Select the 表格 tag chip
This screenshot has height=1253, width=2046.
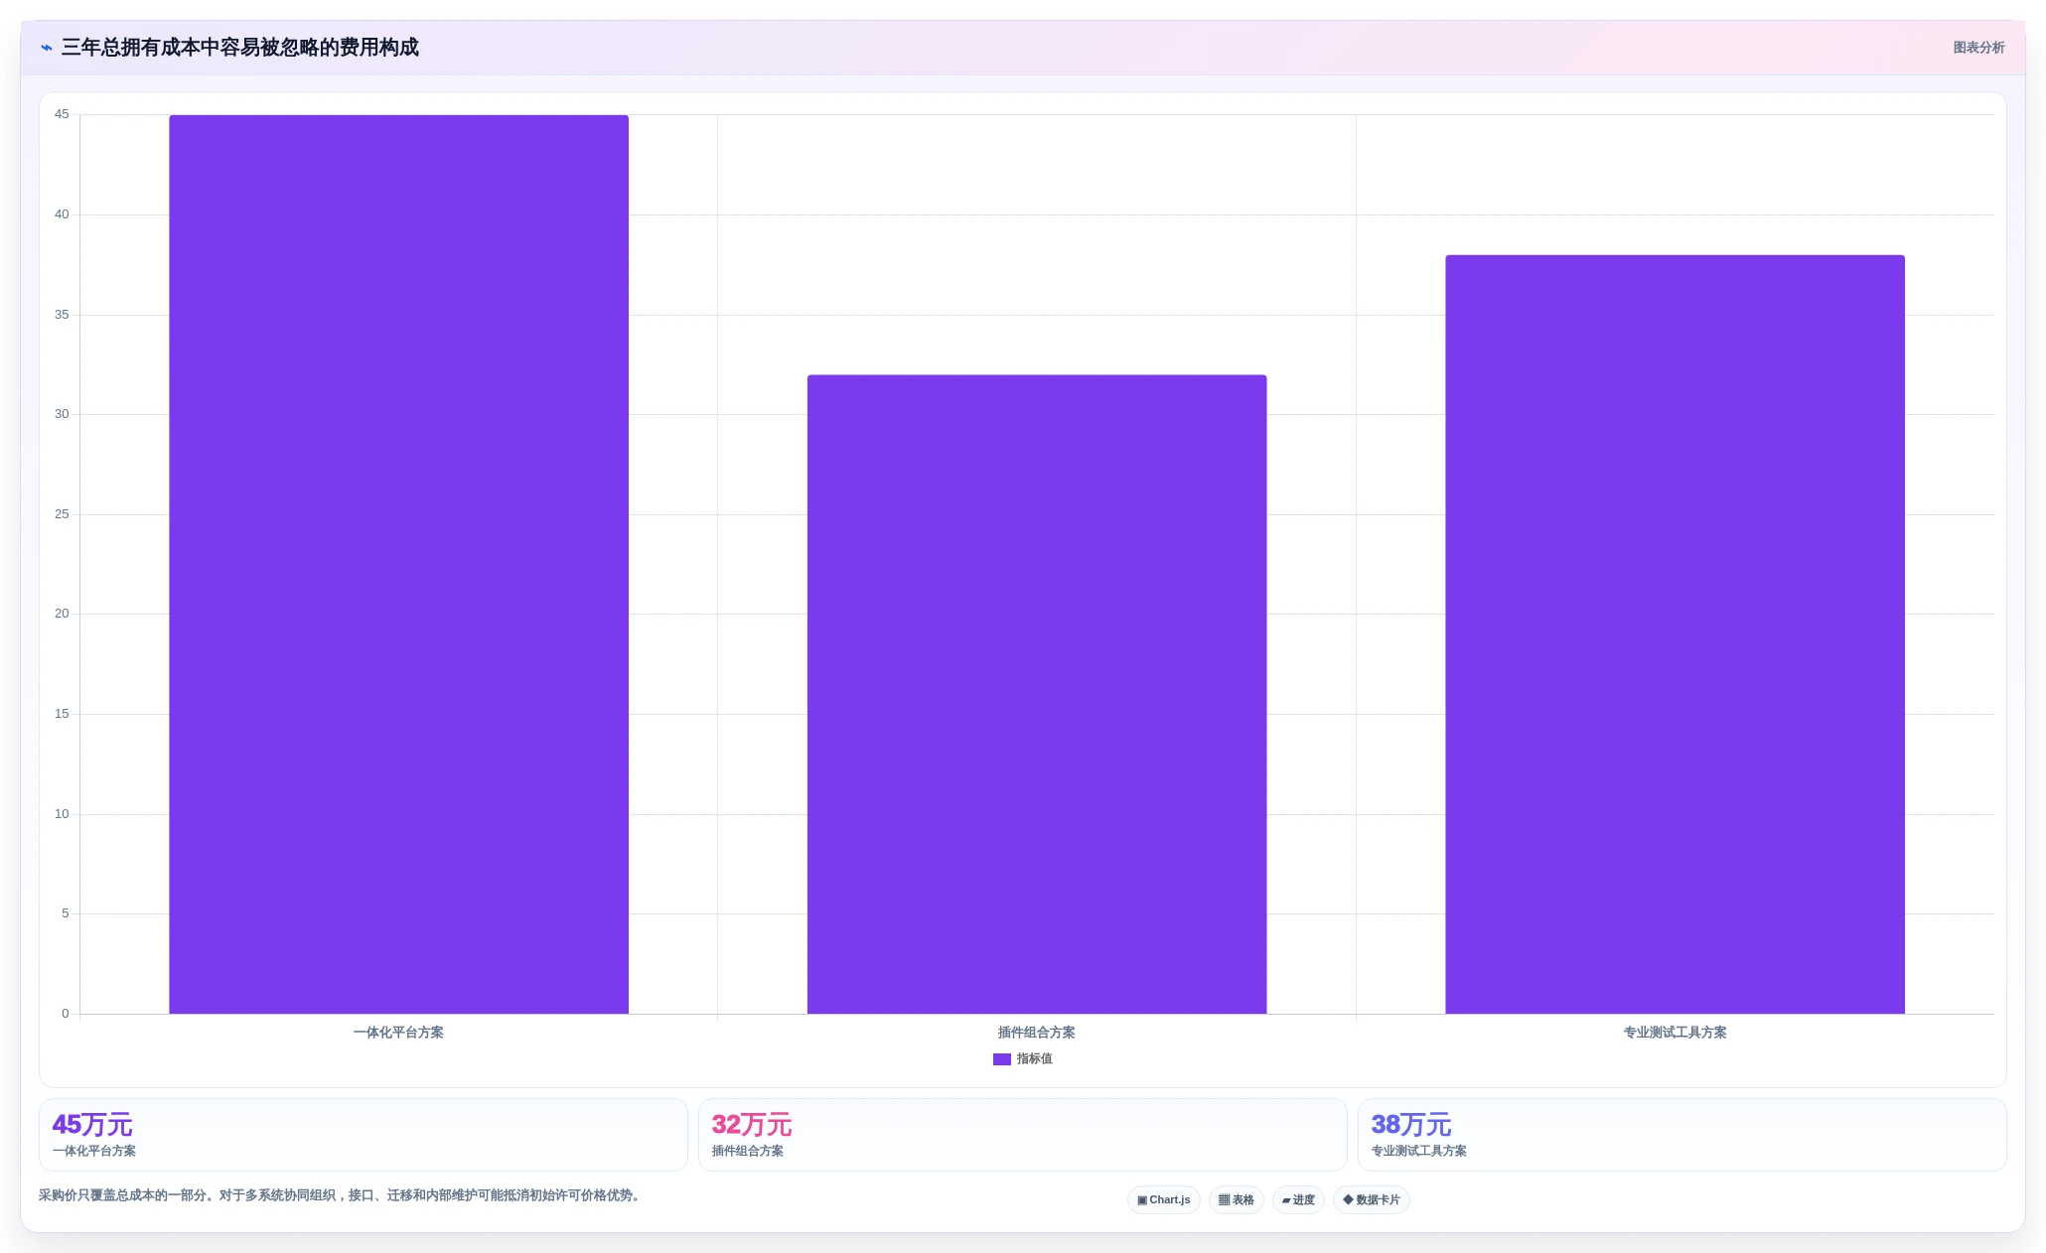1237,1200
